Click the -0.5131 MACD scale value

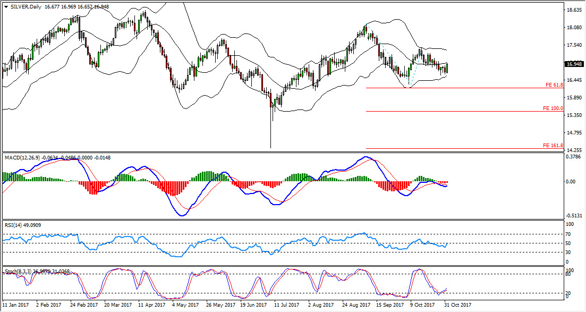574,215
